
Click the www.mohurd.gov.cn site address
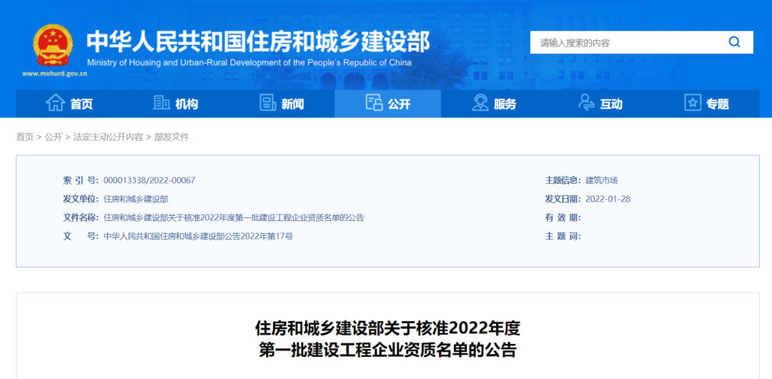click(54, 74)
